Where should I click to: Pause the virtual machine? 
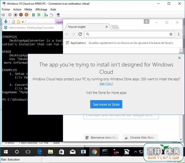[34, 15]
